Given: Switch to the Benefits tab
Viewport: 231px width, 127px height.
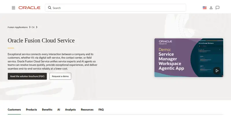Looking at the screenshot, I should point(47,110).
